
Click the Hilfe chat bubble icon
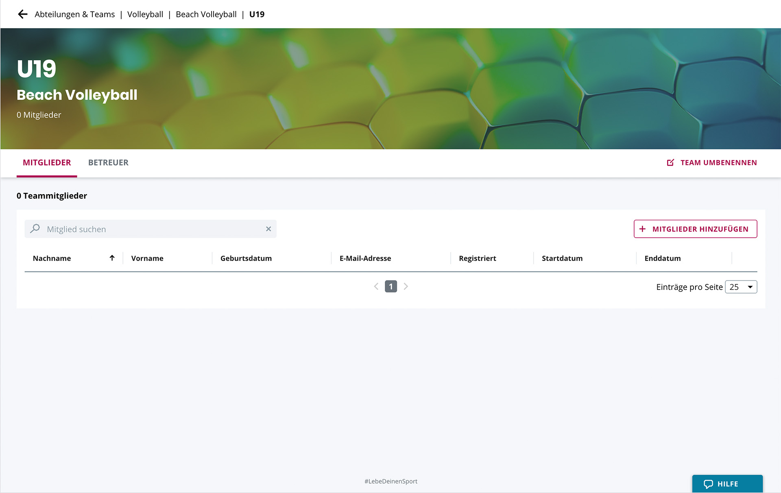coord(708,484)
